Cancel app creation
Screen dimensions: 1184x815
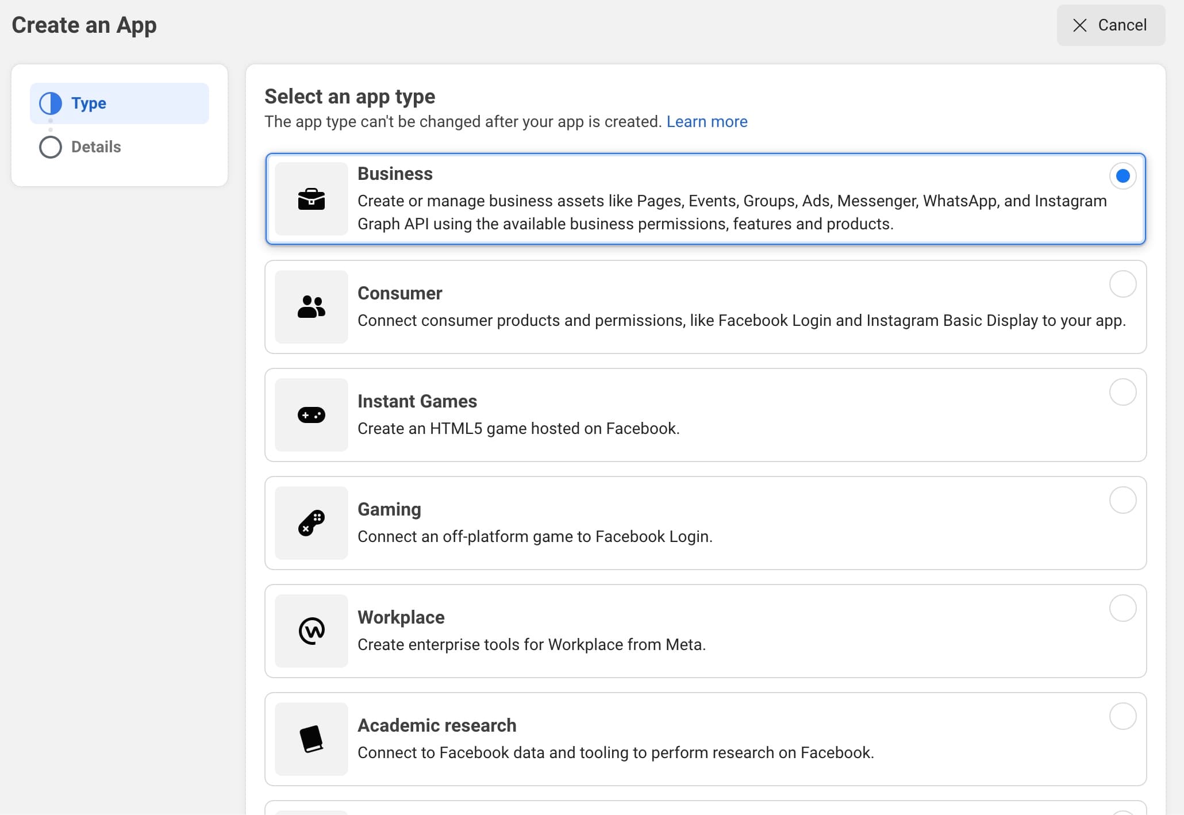click(1110, 25)
